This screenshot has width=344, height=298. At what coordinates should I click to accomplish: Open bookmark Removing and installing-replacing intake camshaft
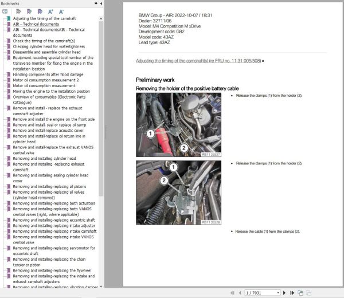[x=54, y=232]
